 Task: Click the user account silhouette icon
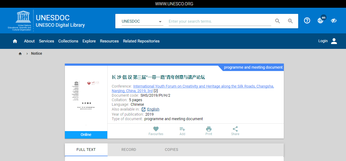point(334,41)
